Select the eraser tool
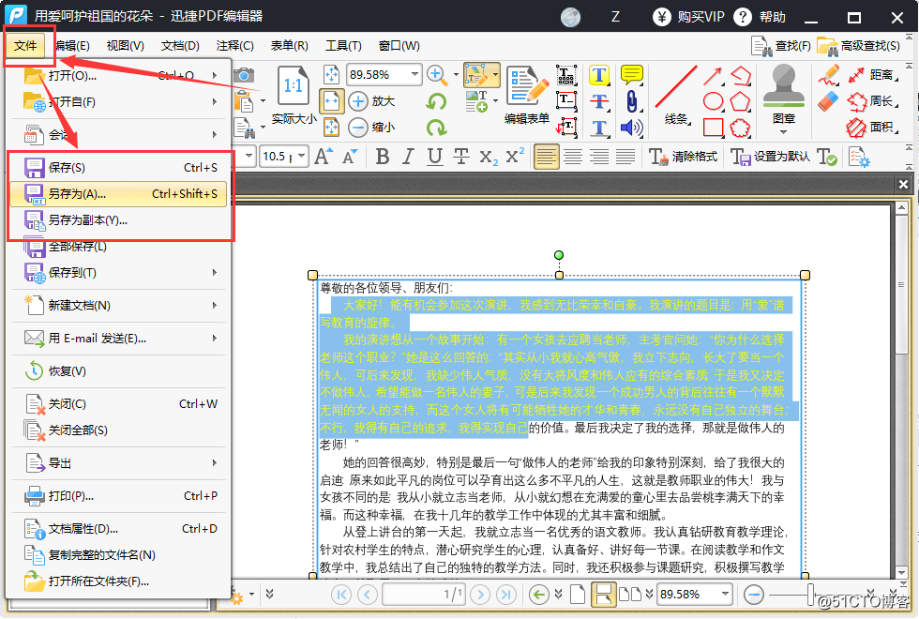Image resolution: width=919 pixels, height=619 pixels. click(828, 101)
